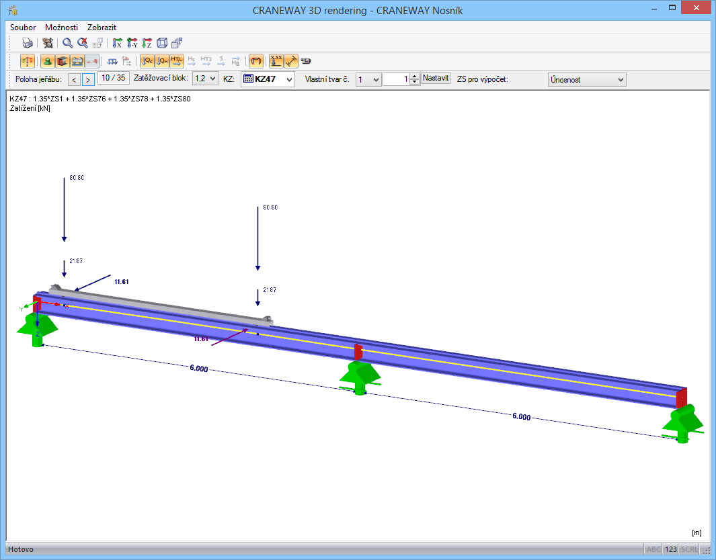The height and width of the screenshot is (560, 716).
Task: Click the Hotovo status bar text
Action: point(21,549)
